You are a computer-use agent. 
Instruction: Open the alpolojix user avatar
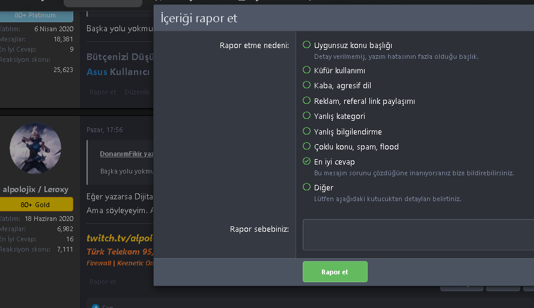click(35, 148)
